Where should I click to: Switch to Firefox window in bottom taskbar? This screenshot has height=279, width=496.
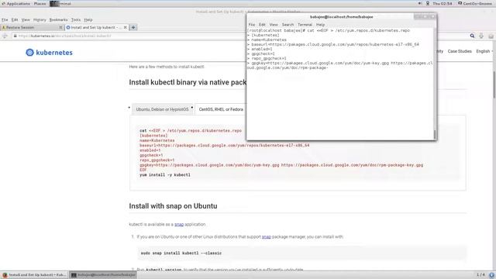(x=34, y=275)
